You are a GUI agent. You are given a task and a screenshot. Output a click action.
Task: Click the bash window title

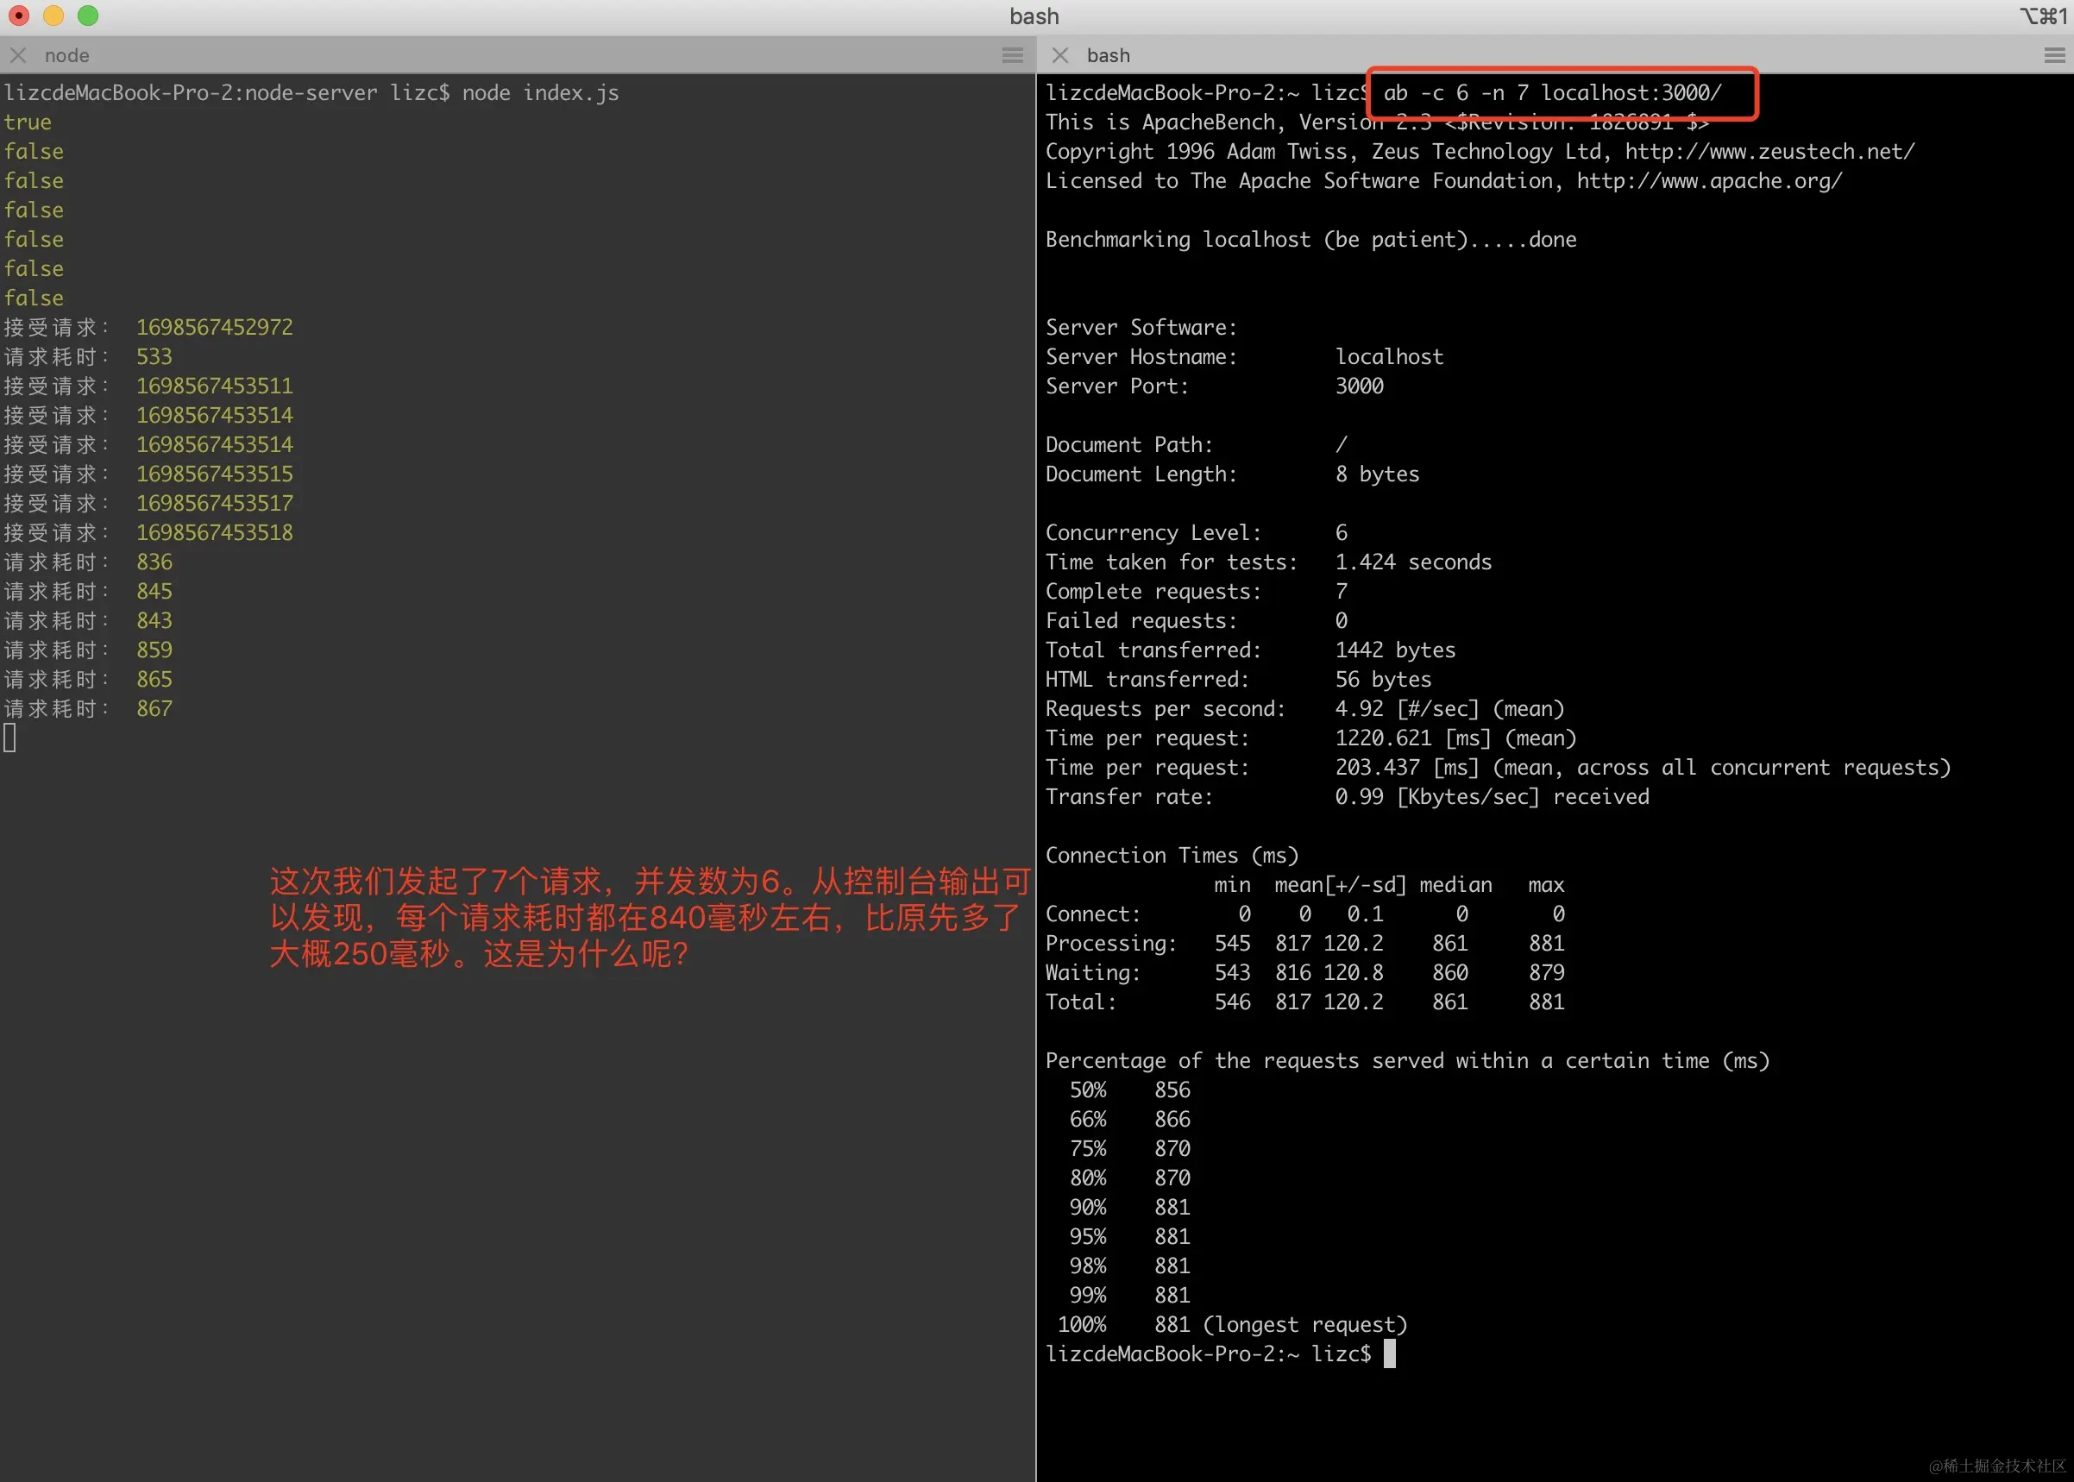1033,16
